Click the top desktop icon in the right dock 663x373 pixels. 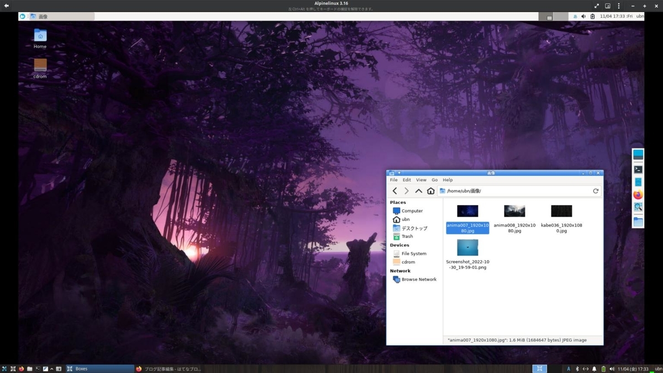(x=638, y=155)
